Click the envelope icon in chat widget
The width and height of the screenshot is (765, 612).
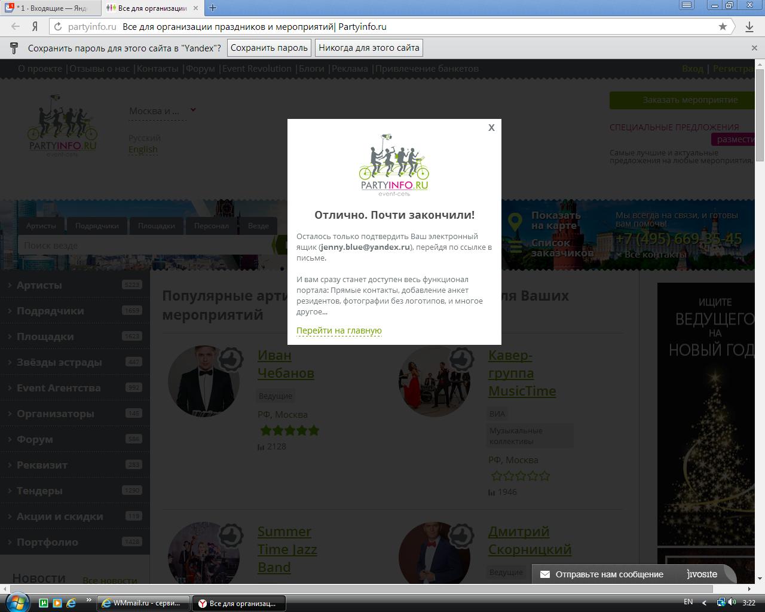click(x=544, y=574)
